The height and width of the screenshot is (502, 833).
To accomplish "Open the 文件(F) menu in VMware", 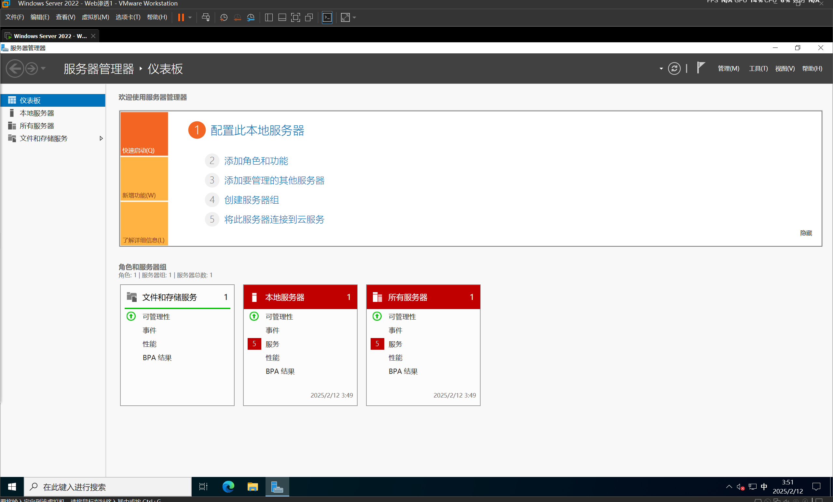I will coord(14,17).
